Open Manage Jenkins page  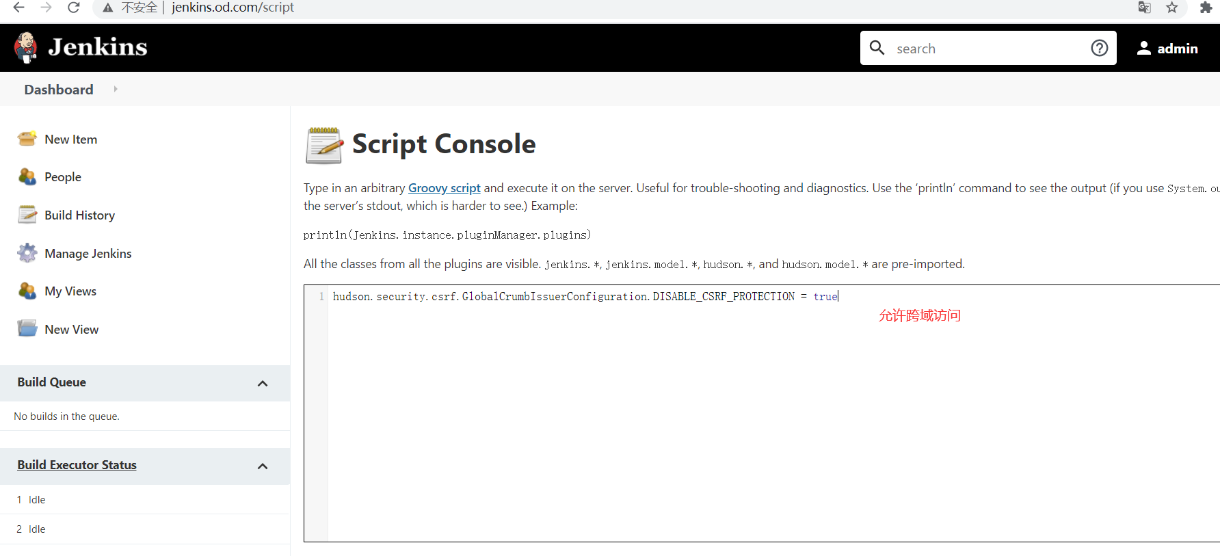click(x=88, y=254)
